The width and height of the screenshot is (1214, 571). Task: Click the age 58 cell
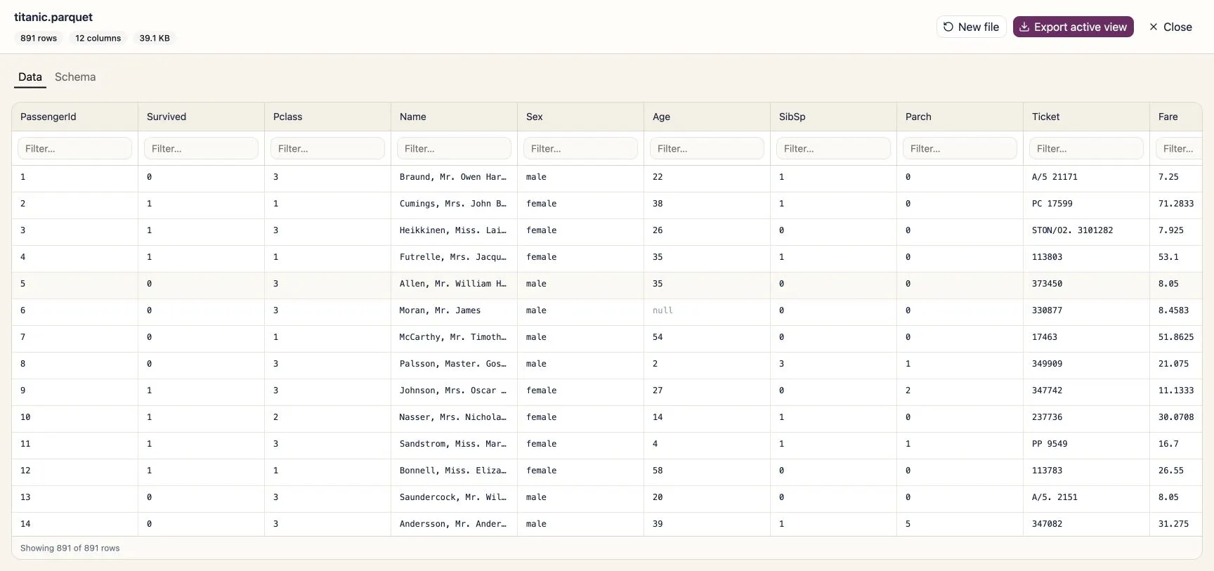707,471
